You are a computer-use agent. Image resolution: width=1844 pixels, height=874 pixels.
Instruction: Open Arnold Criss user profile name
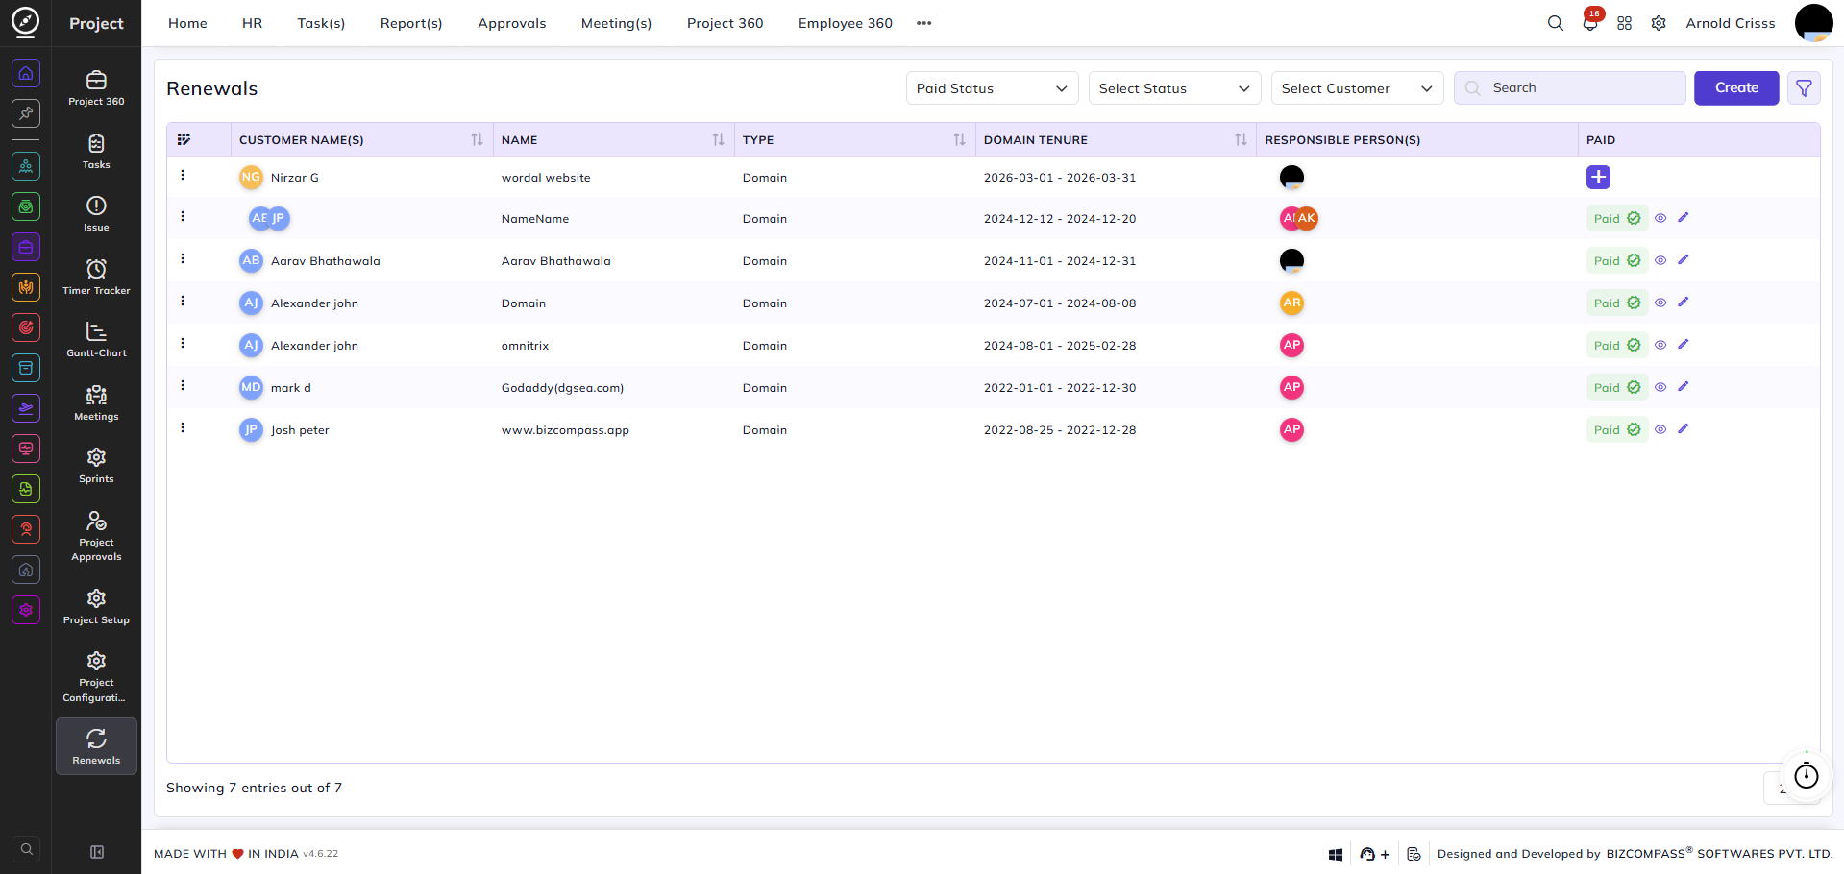click(x=1730, y=23)
